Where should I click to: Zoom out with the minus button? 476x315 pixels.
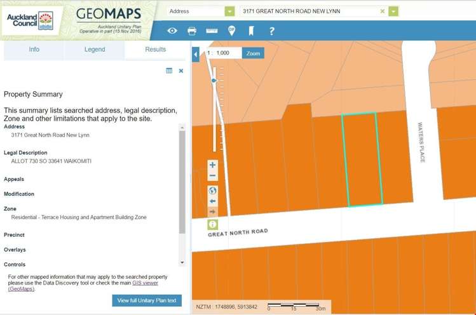213,176
